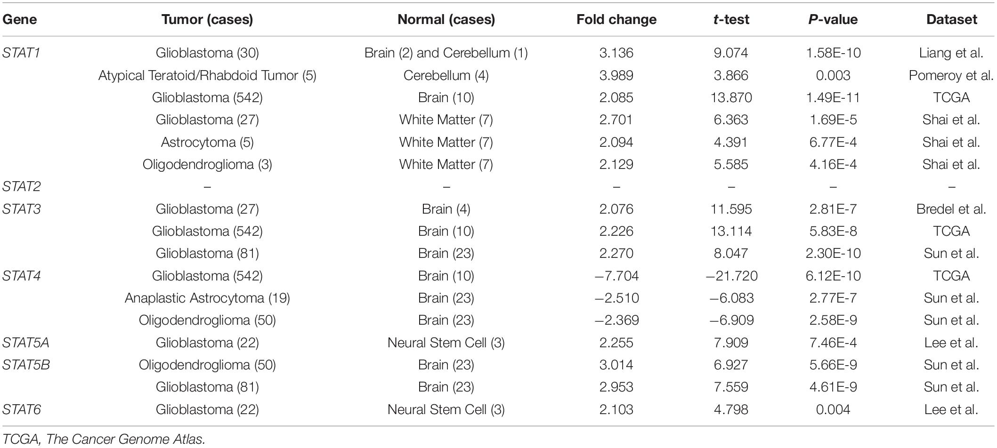
Task: Click the Fold change column header
Action: [616, 19]
